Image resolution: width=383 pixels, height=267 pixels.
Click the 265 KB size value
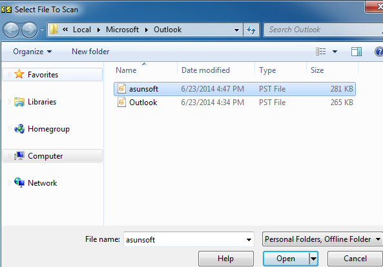pyautogui.click(x=342, y=103)
